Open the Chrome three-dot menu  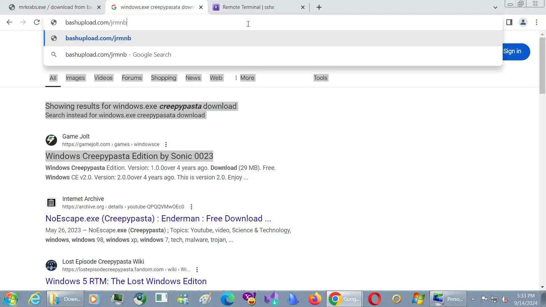pyautogui.click(x=536, y=22)
